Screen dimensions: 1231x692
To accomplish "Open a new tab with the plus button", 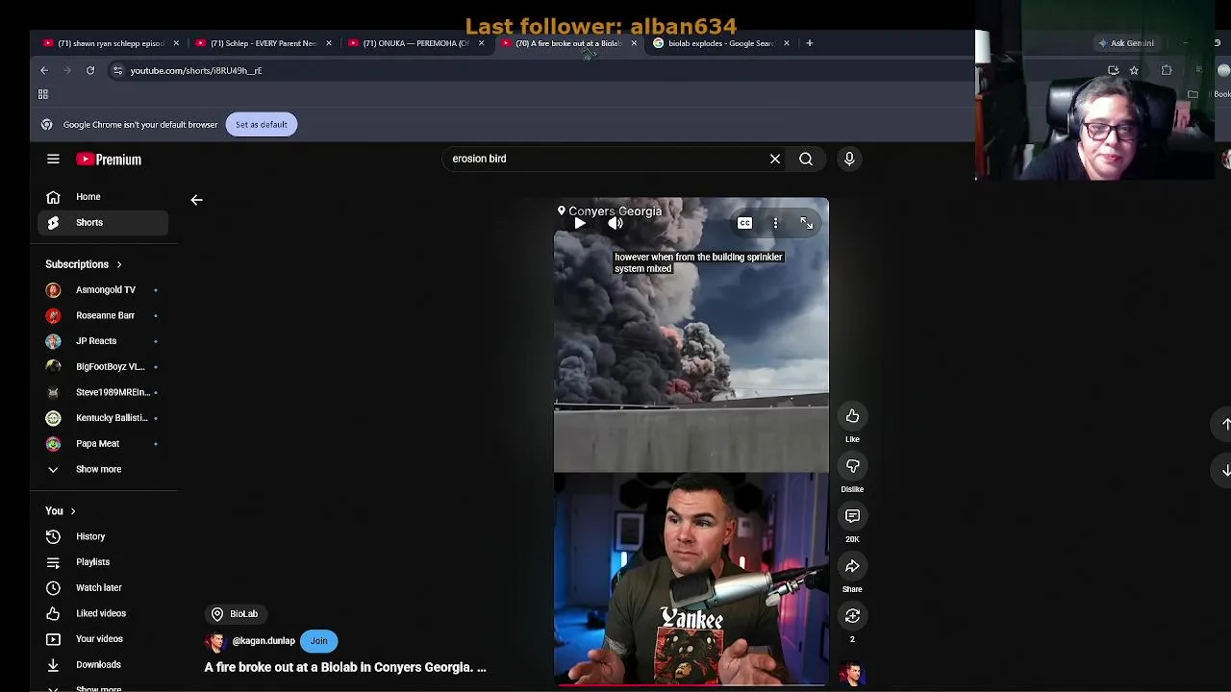I will (810, 43).
